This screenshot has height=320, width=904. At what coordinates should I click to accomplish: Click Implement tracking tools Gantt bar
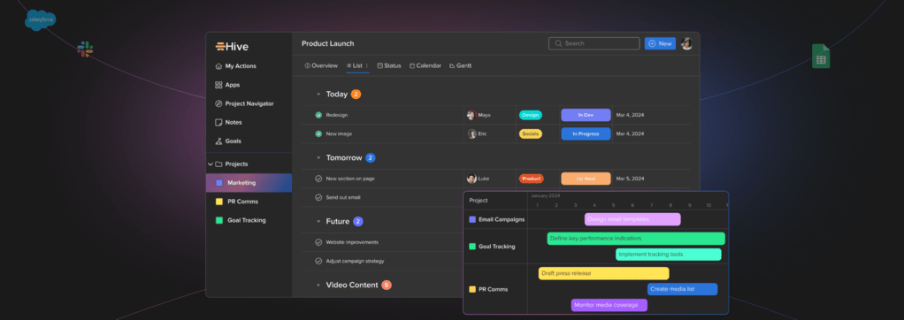(x=668, y=255)
